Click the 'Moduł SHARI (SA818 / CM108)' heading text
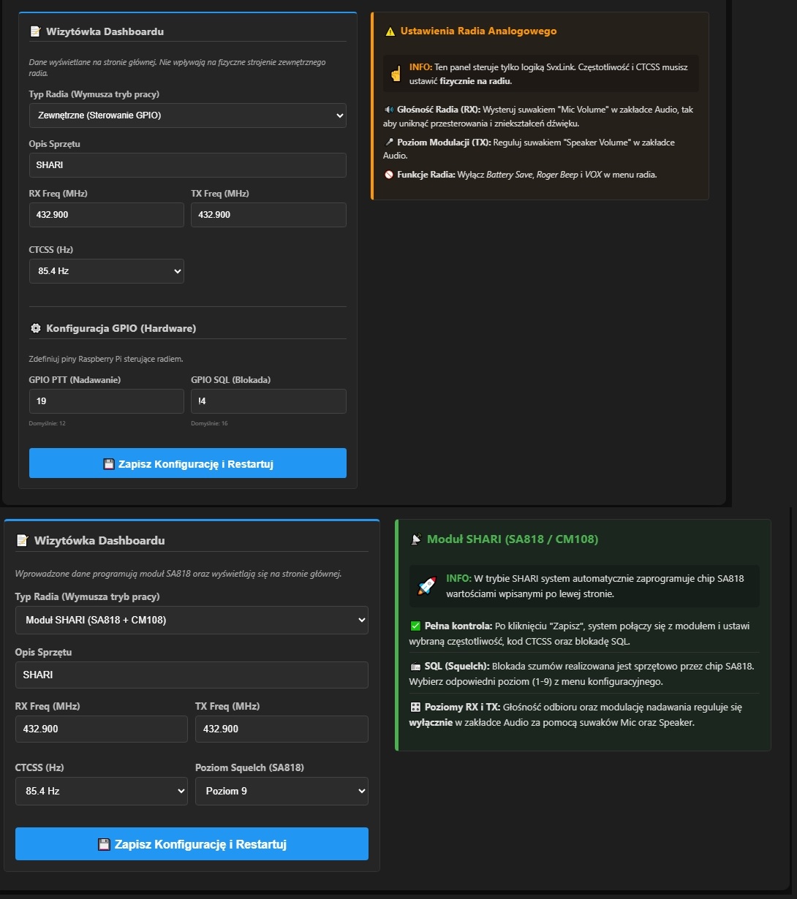Image resolution: width=797 pixels, height=899 pixels. click(x=513, y=539)
